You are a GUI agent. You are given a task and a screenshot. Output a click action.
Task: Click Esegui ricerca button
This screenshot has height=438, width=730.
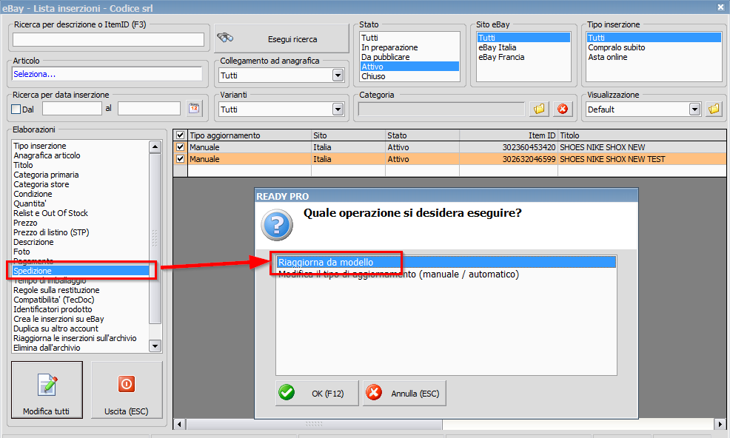(x=281, y=38)
